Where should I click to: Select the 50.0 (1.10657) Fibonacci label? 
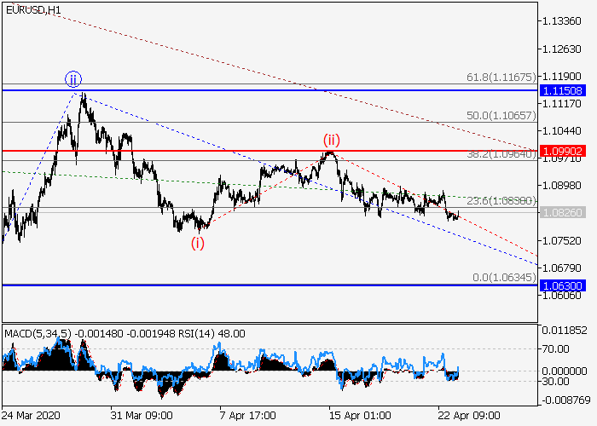[x=501, y=114]
